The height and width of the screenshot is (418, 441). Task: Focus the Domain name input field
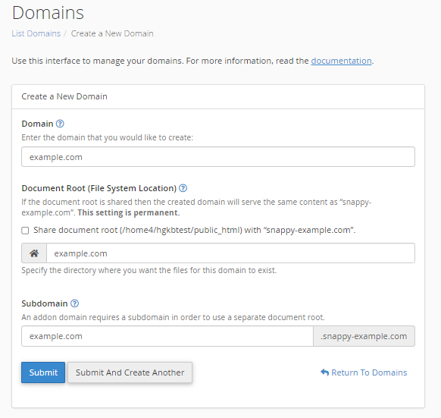pos(218,156)
